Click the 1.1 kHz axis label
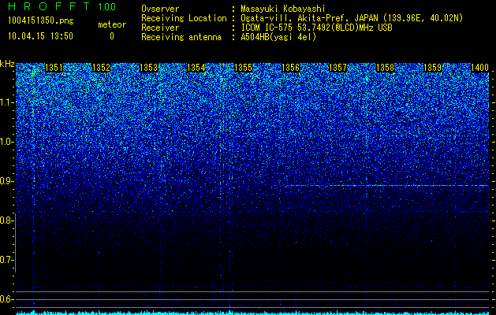The image size is (496, 315). point(6,102)
